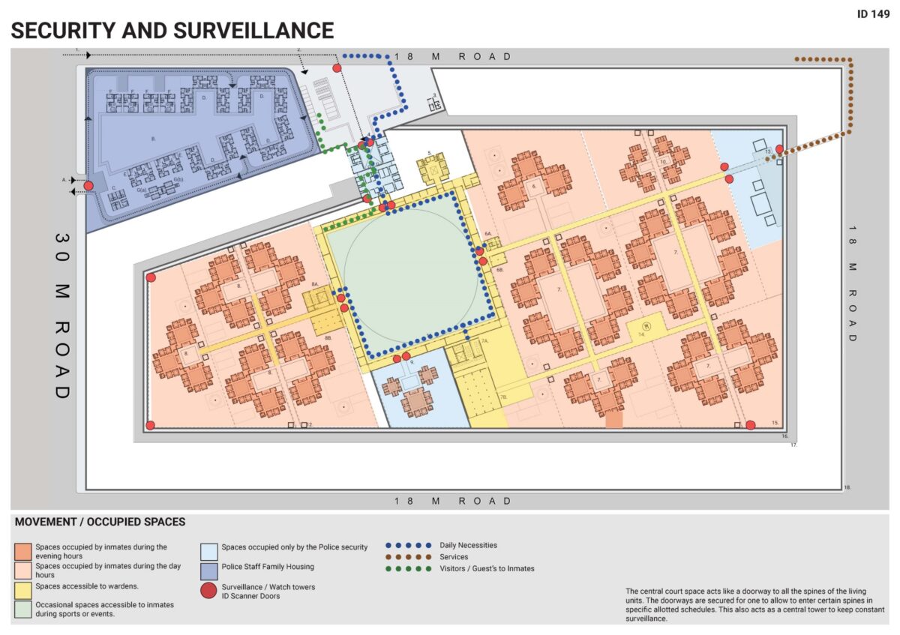Click "Police Staff Family Housing" legend text

click(x=267, y=566)
